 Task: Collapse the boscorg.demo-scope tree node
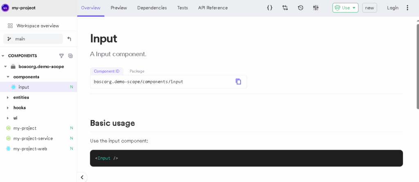pos(5,66)
